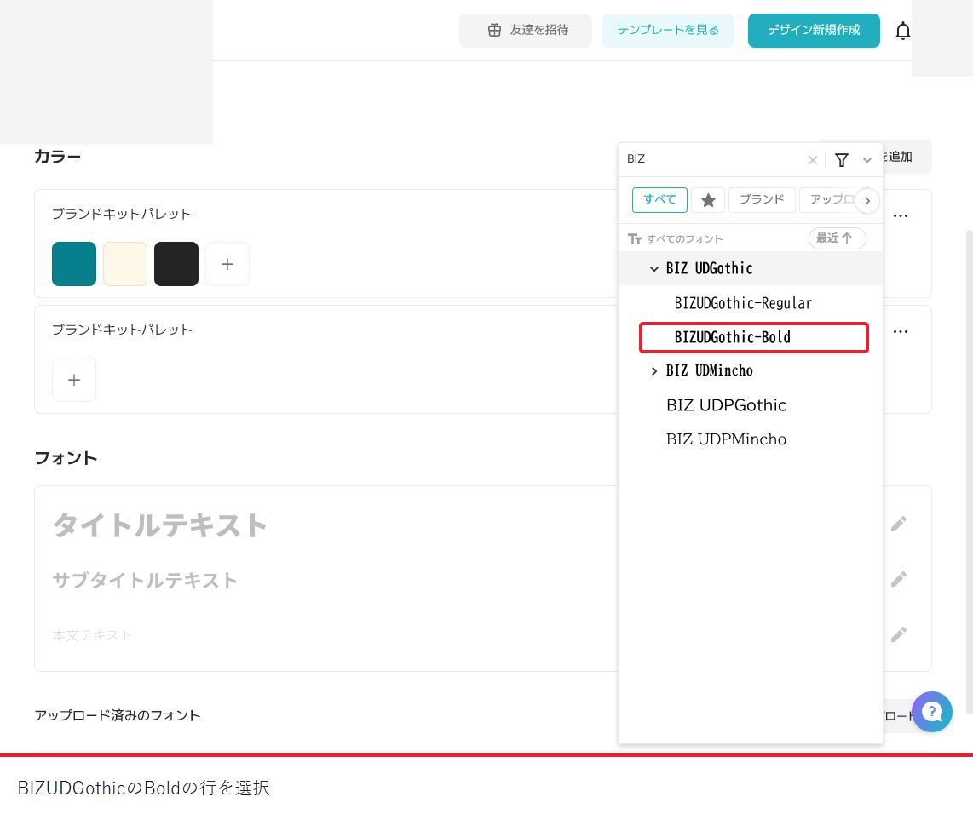Pick the BIZ UDPMincho font
This screenshot has height=820, width=973.
tap(751, 439)
